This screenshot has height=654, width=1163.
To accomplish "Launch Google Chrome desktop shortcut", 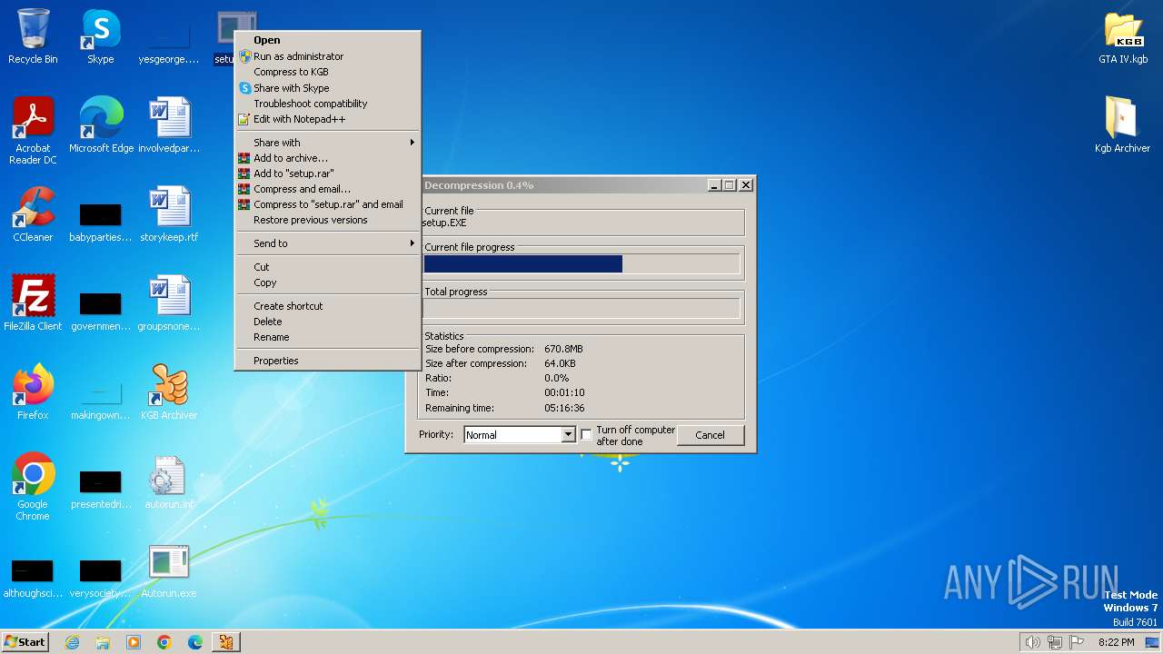I will pyautogui.click(x=33, y=486).
